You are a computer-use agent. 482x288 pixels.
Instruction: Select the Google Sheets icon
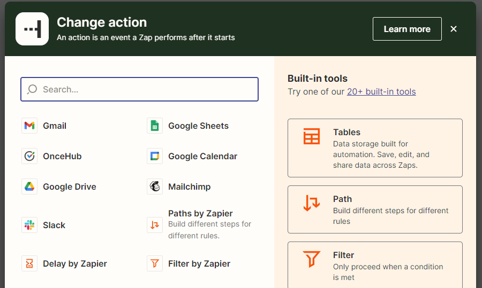coord(155,126)
